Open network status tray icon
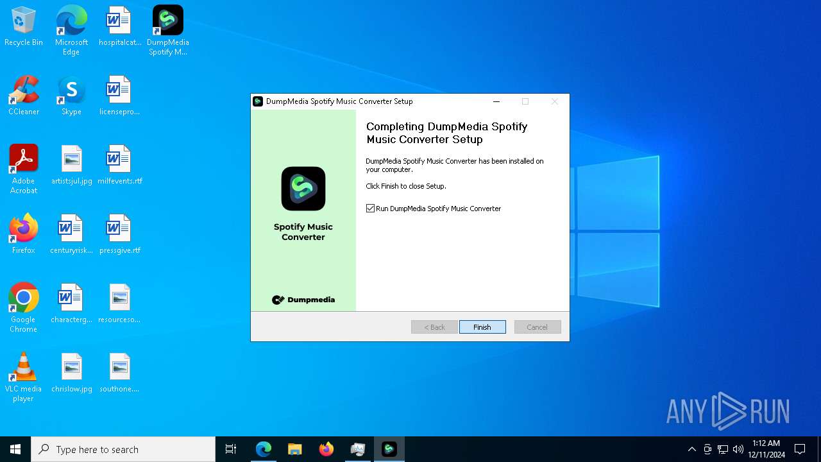821x462 pixels. point(723,449)
